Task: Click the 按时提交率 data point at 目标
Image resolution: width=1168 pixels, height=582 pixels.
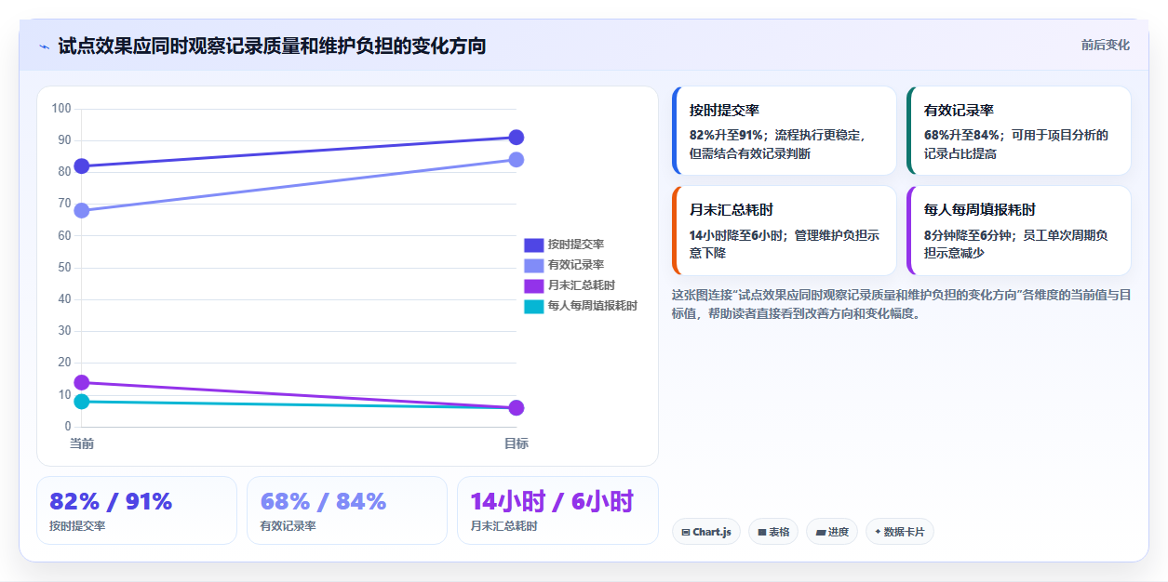Action: pyautogui.click(x=517, y=138)
